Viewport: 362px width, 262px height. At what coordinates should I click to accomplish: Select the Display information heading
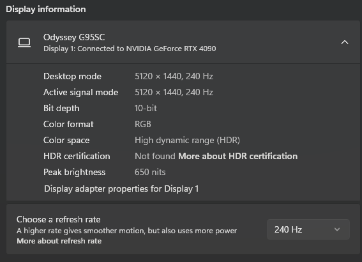[x=46, y=9]
